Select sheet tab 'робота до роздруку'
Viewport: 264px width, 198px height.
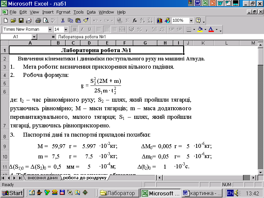[85, 178]
